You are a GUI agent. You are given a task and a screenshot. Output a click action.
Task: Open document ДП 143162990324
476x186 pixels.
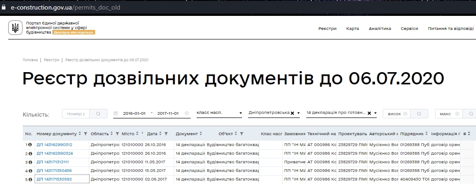coord(55,153)
